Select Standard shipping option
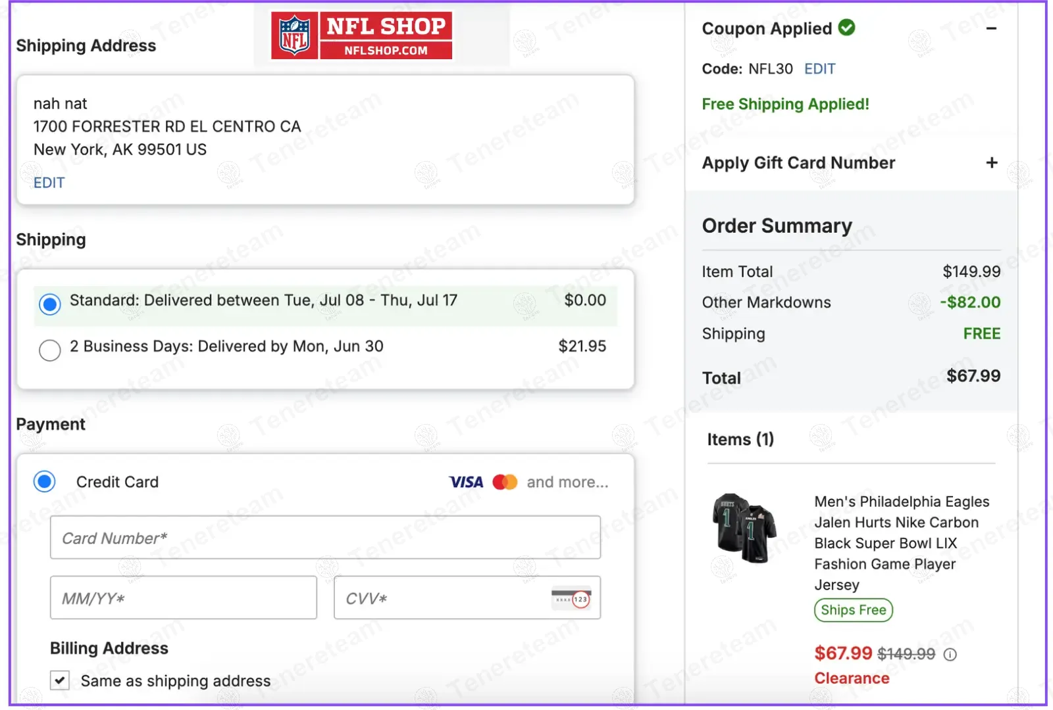This screenshot has width=1053, height=710. [x=50, y=304]
